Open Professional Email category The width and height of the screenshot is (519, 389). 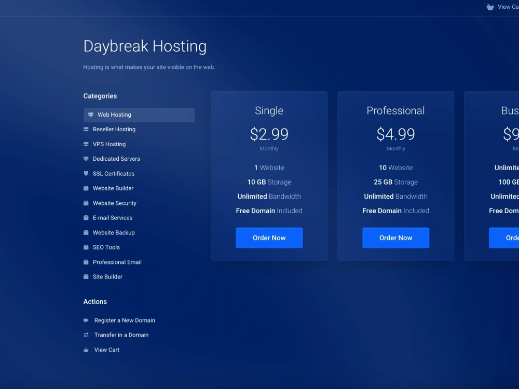(x=117, y=262)
